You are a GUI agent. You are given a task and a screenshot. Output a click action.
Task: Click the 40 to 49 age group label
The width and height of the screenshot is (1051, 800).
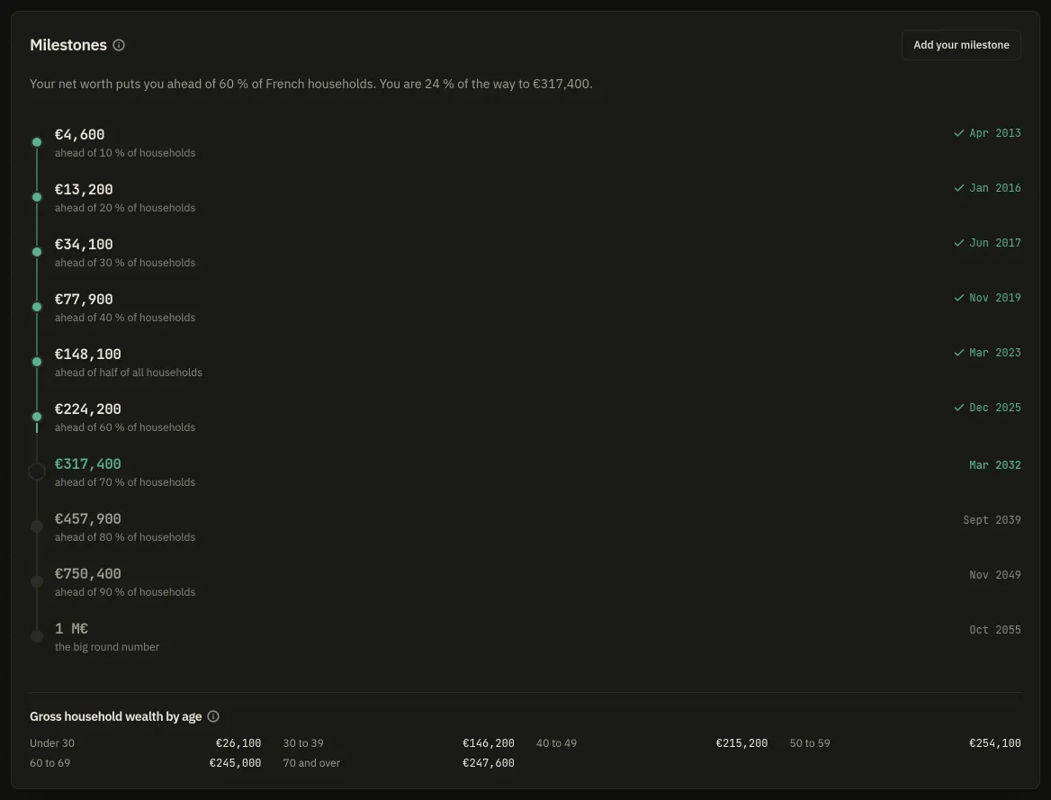click(x=556, y=743)
